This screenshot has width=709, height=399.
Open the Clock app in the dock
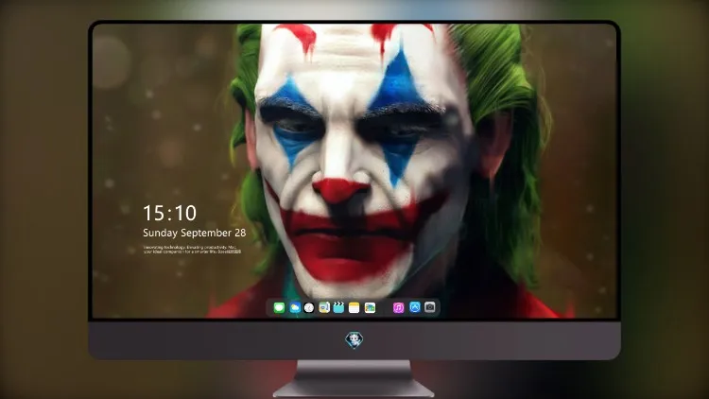coord(309,307)
